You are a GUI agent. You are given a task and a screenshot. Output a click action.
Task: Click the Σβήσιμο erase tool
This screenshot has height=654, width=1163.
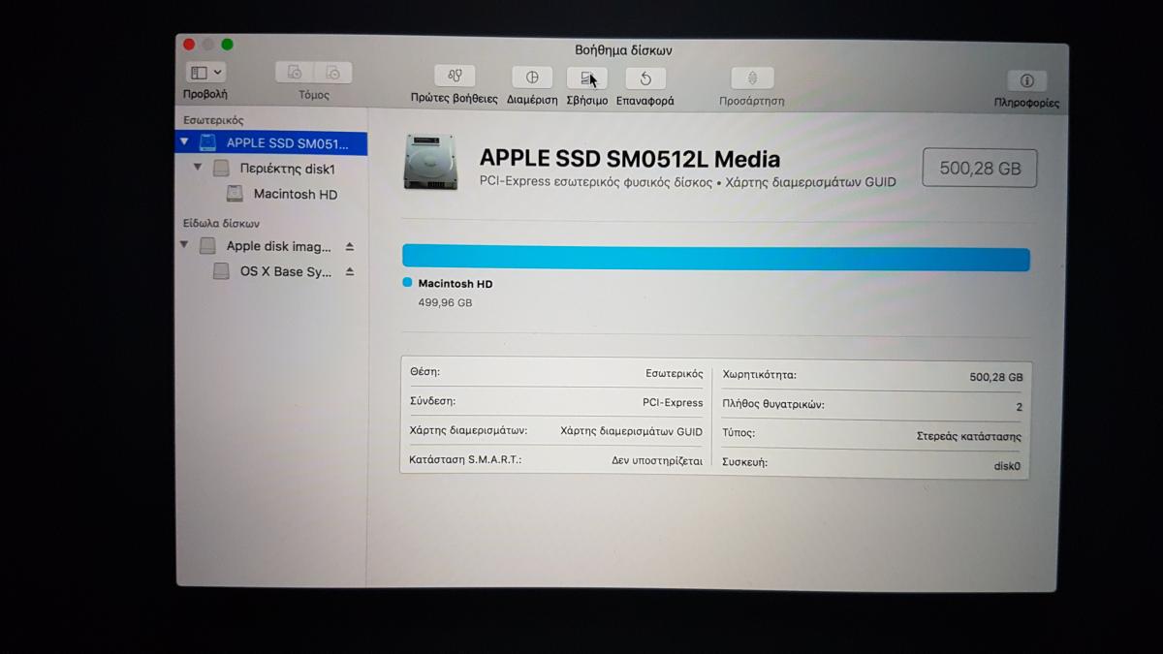point(586,78)
